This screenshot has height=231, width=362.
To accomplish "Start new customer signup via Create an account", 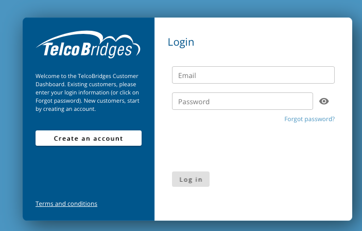I will (x=89, y=138).
